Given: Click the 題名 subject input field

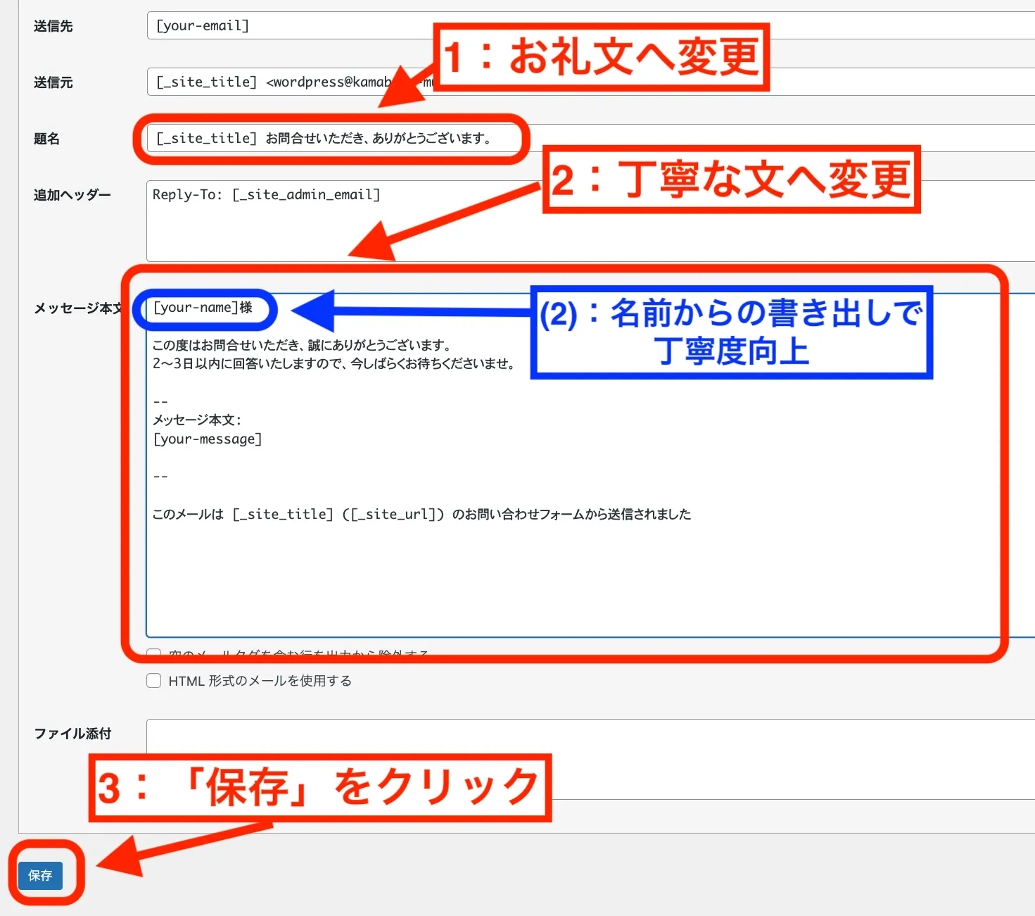Looking at the screenshot, I should tap(591, 138).
